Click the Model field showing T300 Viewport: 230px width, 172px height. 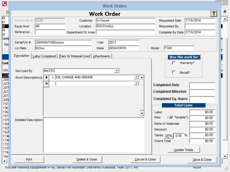click(x=179, y=48)
